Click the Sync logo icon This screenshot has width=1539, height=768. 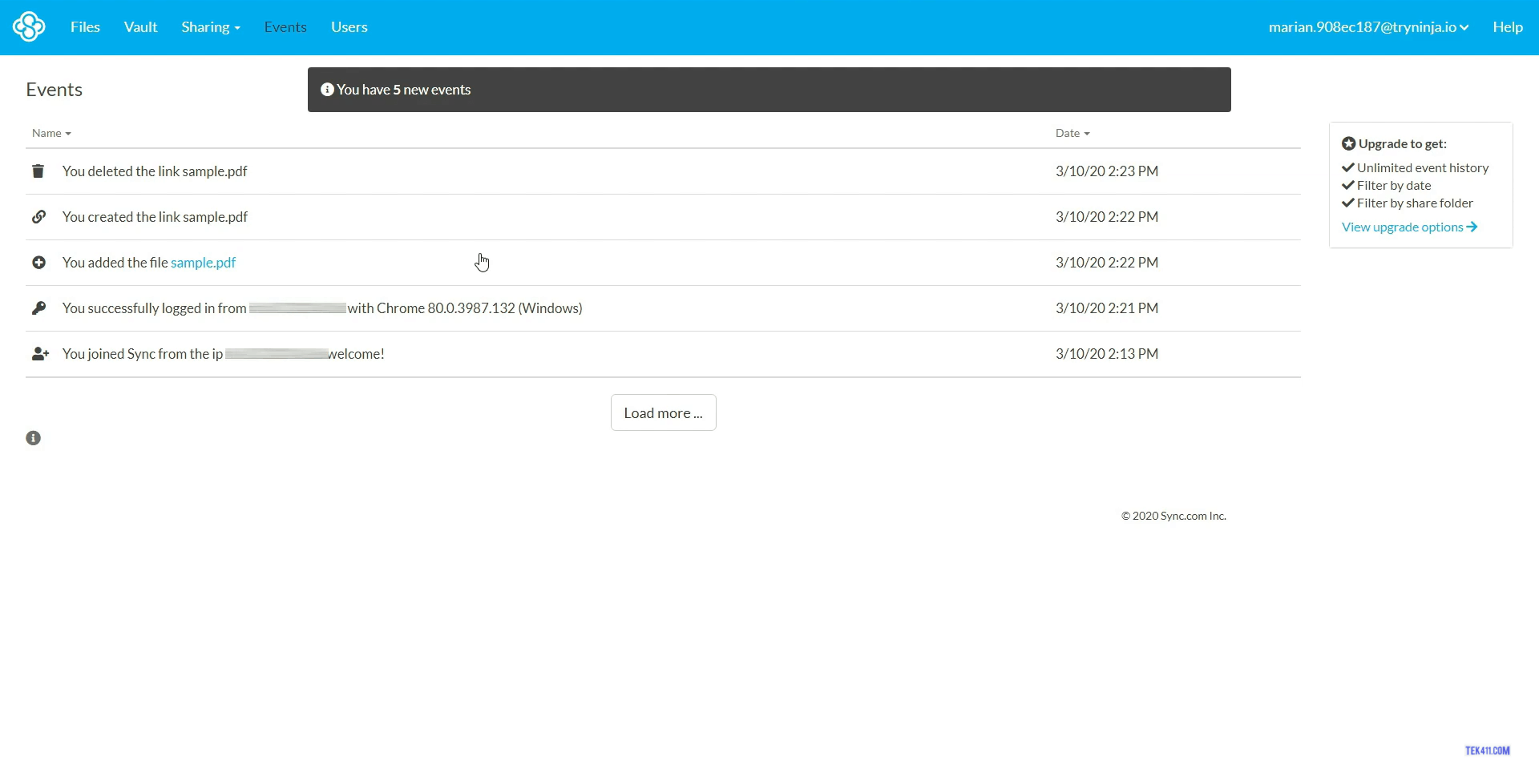[29, 26]
